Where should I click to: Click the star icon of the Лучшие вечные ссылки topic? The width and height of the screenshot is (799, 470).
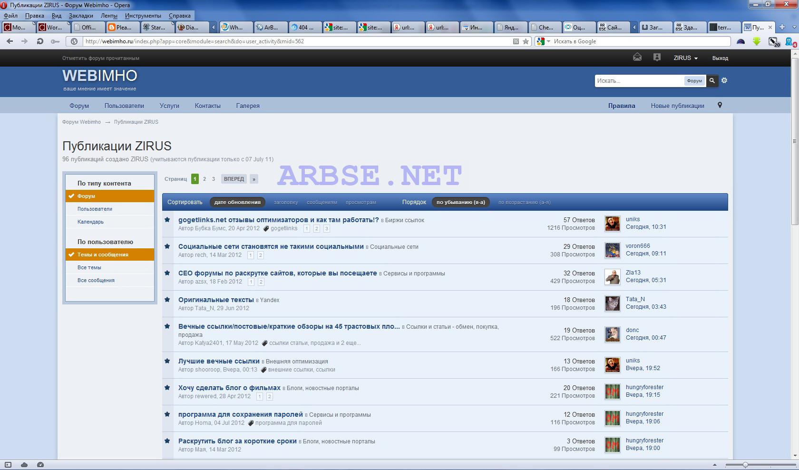coord(167,361)
